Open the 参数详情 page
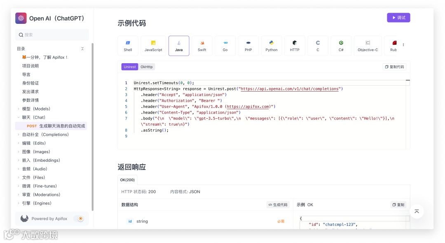This screenshot has width=445, height=243. pos(30,100)
